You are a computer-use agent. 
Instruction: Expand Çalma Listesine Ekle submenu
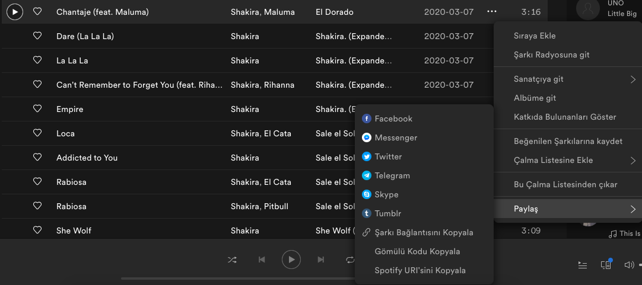(633, 160)
